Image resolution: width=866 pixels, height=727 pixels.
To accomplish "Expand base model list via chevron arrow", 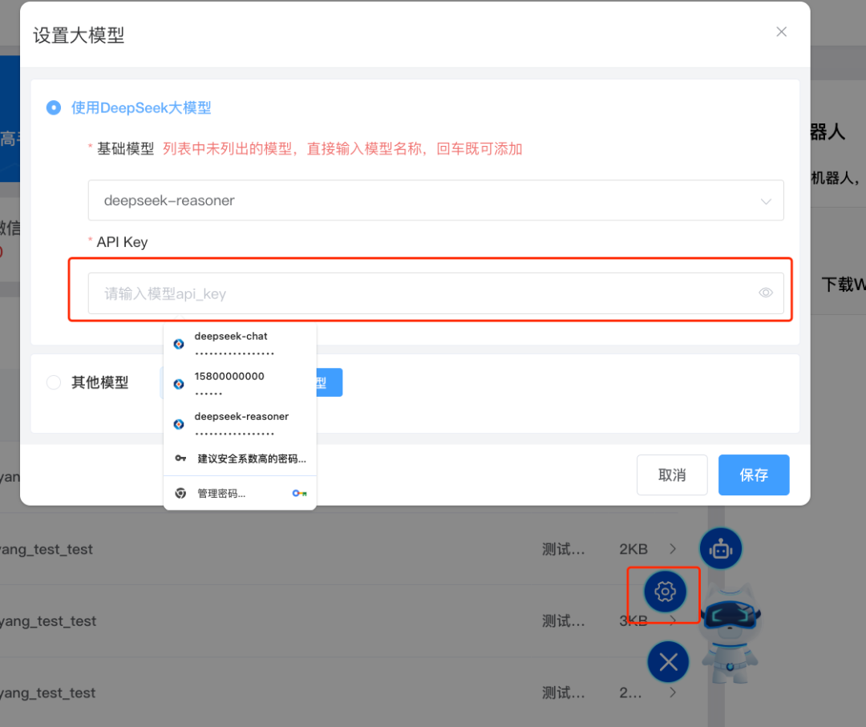I will coord(766,201).
